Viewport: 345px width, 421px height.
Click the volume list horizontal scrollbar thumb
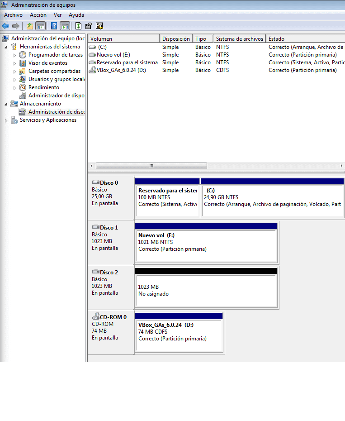click(x=151, y=166)
